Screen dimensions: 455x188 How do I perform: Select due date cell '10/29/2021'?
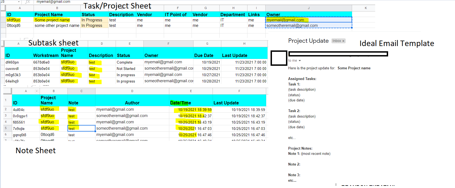[207, 69]
